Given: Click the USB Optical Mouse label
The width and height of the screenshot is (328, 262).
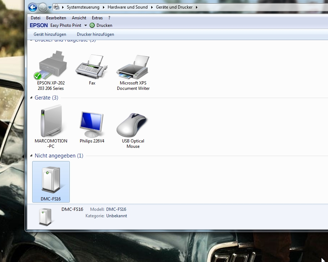Looking at the screenshot, I should click(133, 144).
